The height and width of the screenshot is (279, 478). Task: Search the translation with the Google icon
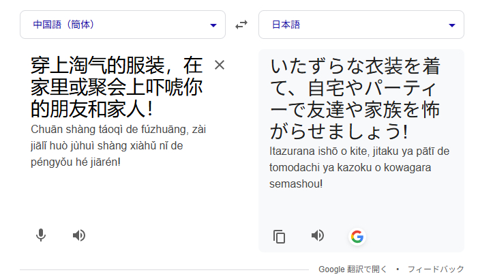click(x=357, y=236)
